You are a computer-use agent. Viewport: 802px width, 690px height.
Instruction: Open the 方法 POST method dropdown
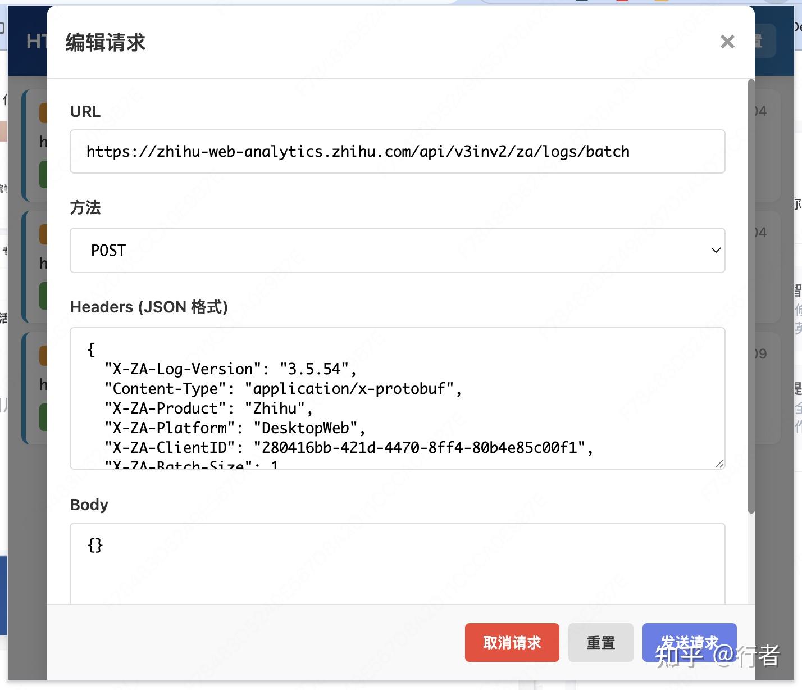tap(397, 251)
